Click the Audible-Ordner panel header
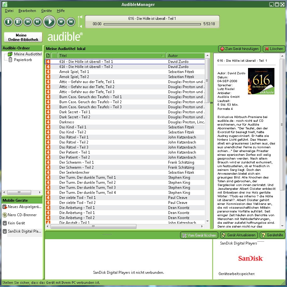The width and height of the screenshot is (287, 287). tap(22, 48)
